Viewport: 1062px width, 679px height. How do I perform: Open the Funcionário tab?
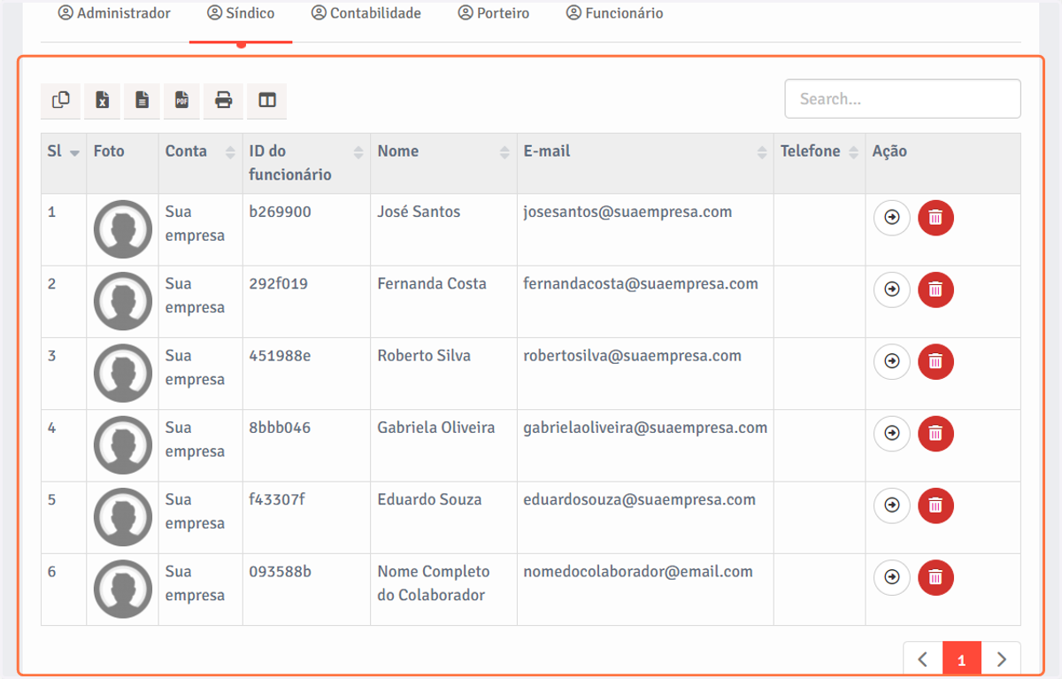coord(614,14)
